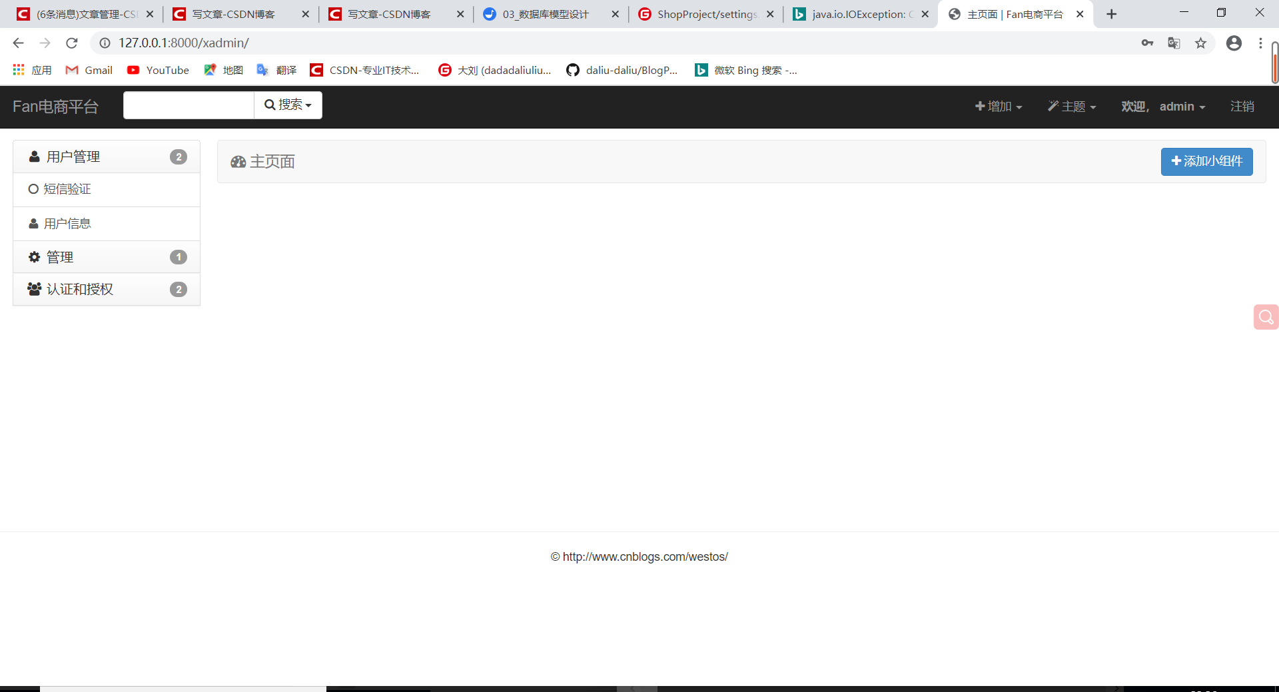Open the translate page icon

pyautogui.click(x=1174, y=43)
